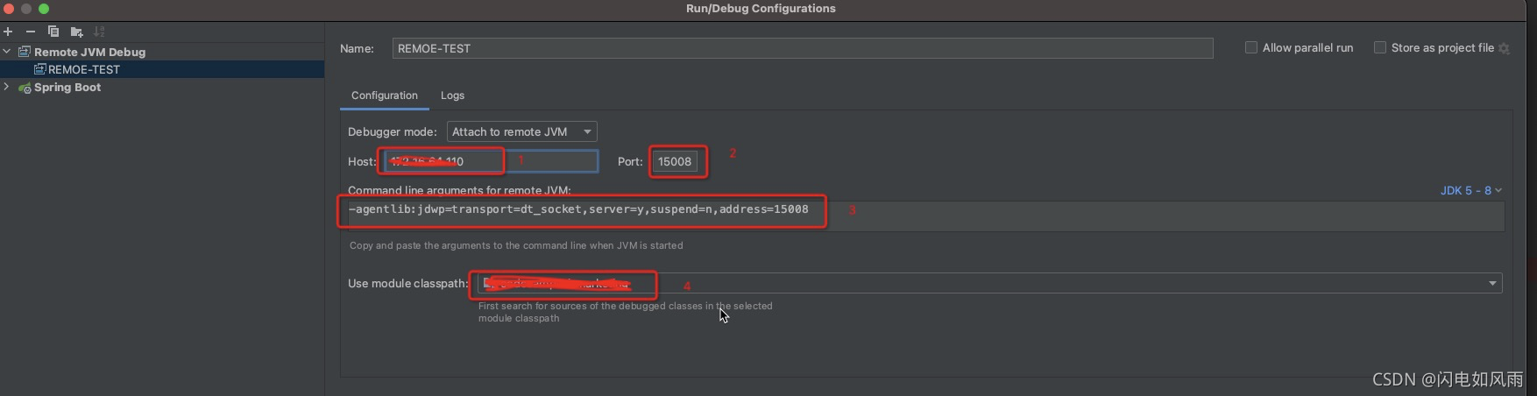Switch to the Configuration tab
This screenshot has width=1537, height=396.
coord(385,95)
